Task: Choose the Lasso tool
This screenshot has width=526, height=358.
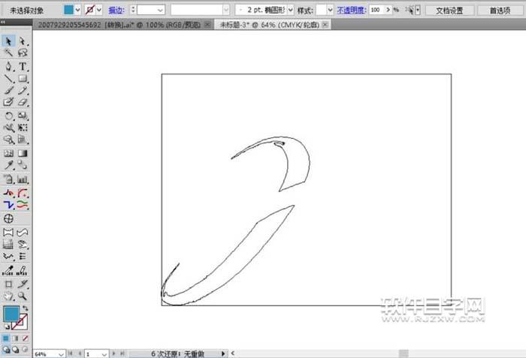Action: coord(23,53)
